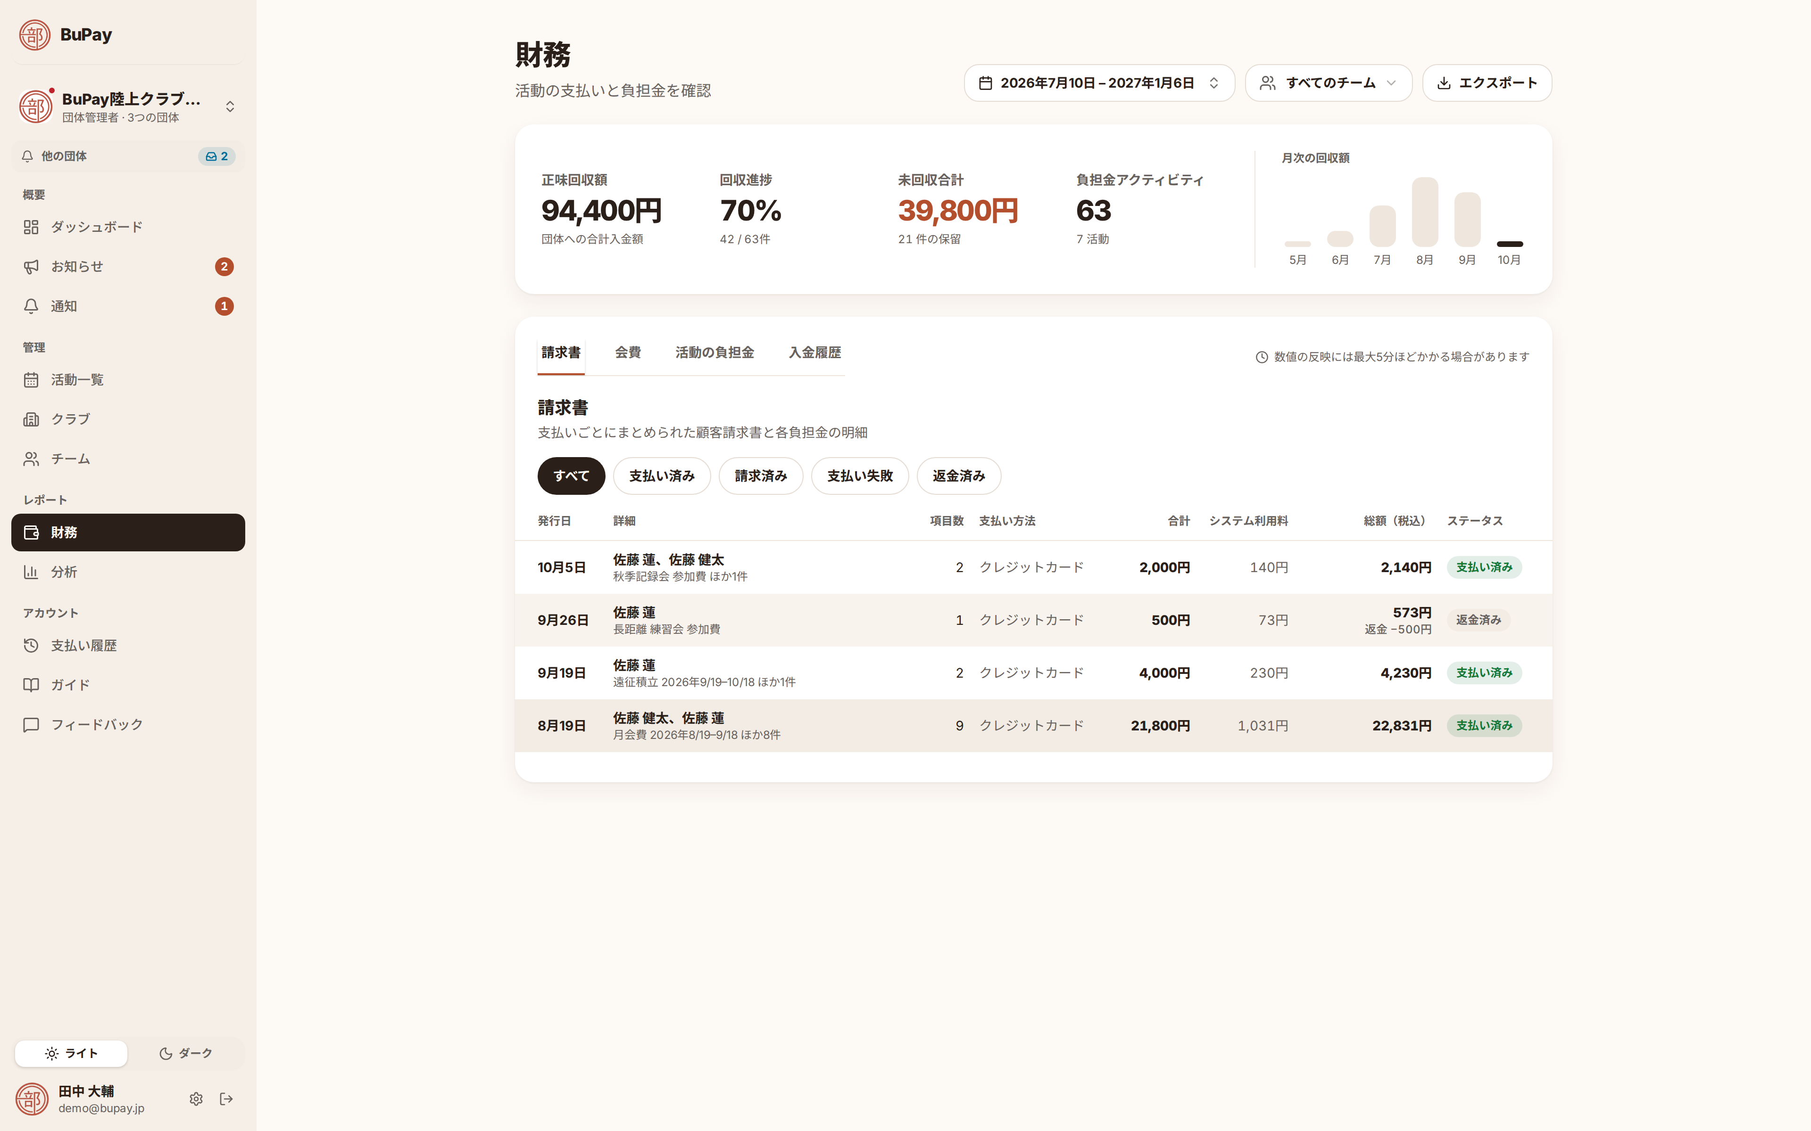Click the logout icon at bottom of sidebar

[x=226, y=1099]
